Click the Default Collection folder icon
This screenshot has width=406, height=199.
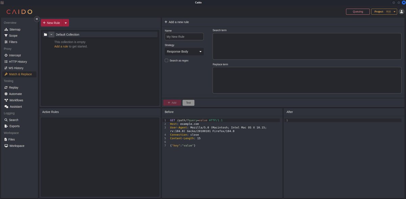45,35
